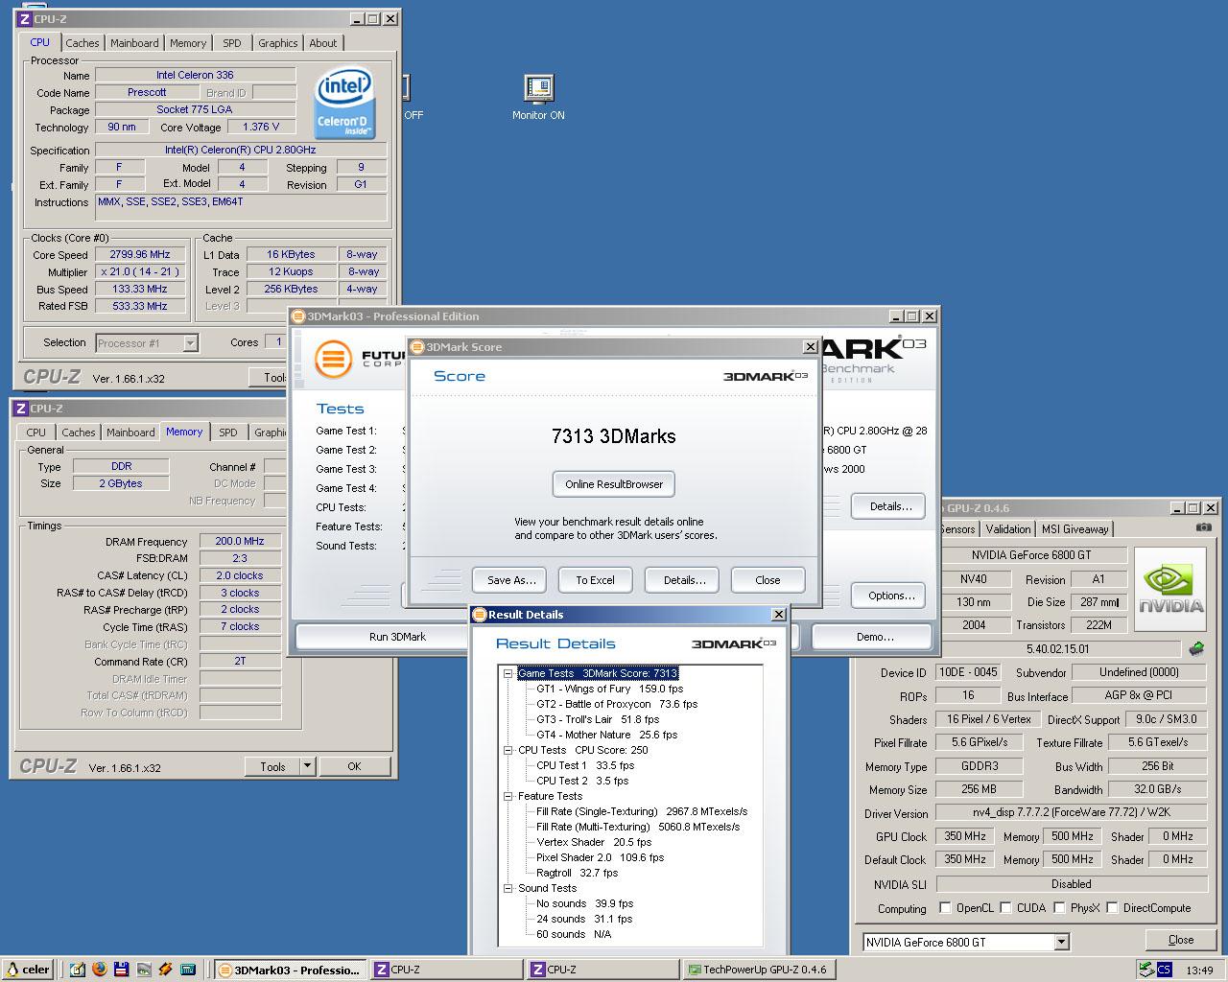Screen dimensions: 1228x982
Task: Click the DRAM Frequency 200.0 MHz value
Action: tap(240, 542)
